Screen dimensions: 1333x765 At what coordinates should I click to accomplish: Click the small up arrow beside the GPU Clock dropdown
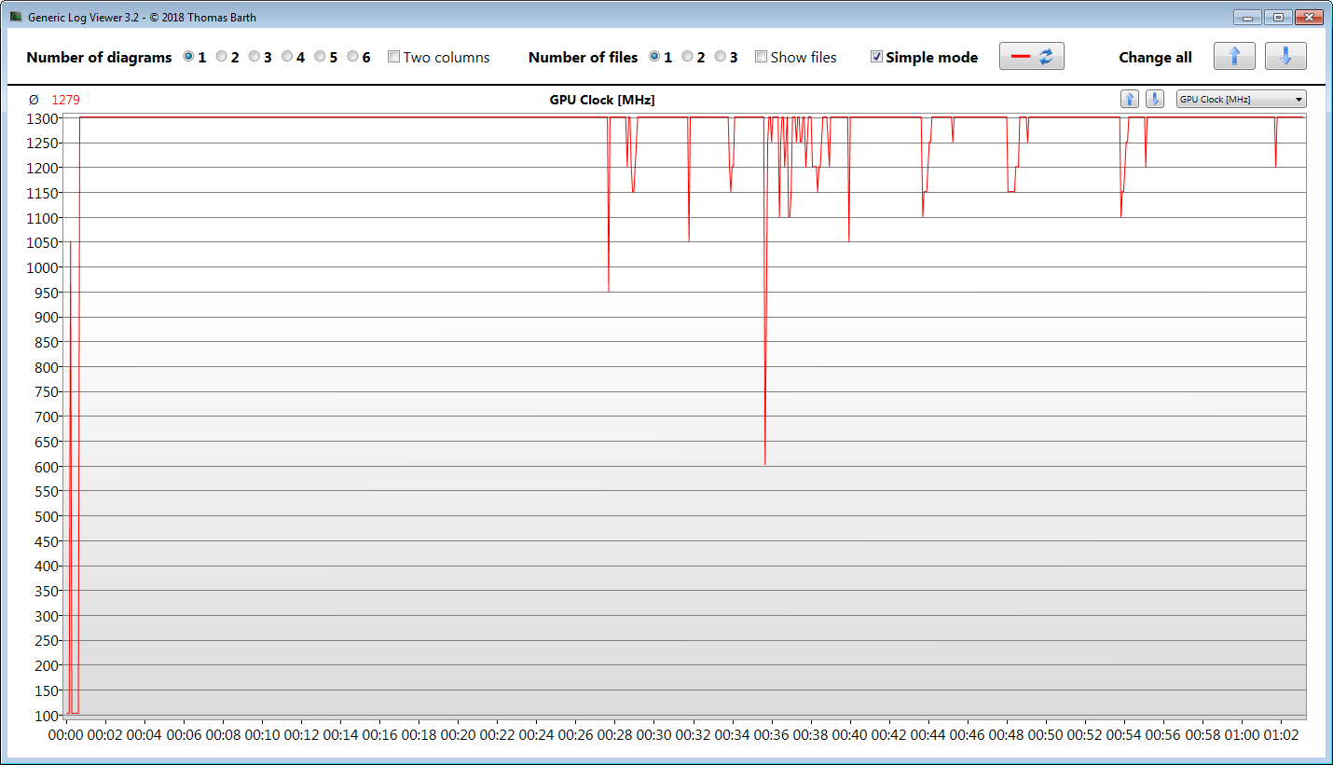1129,99
